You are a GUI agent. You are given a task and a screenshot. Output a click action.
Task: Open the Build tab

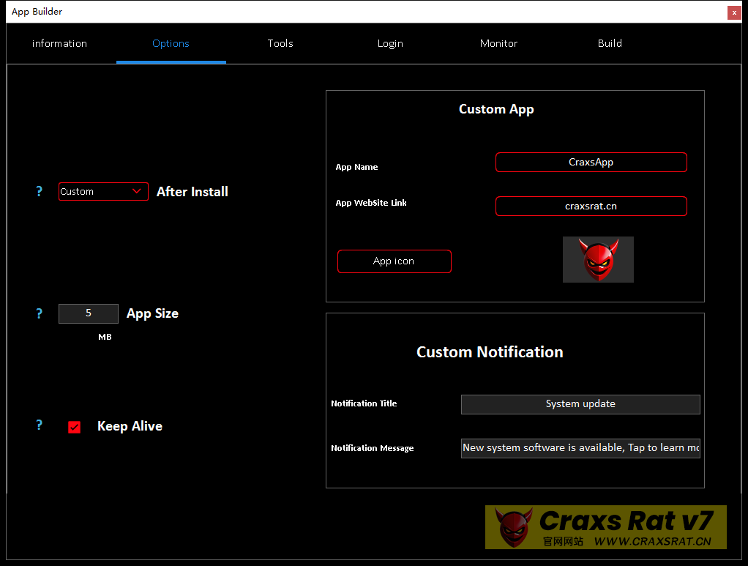[610, 43]
